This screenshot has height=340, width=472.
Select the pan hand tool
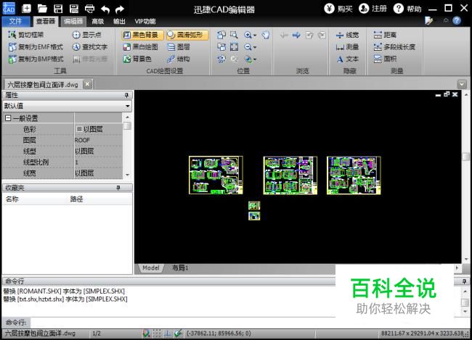(x=266, y=35)
